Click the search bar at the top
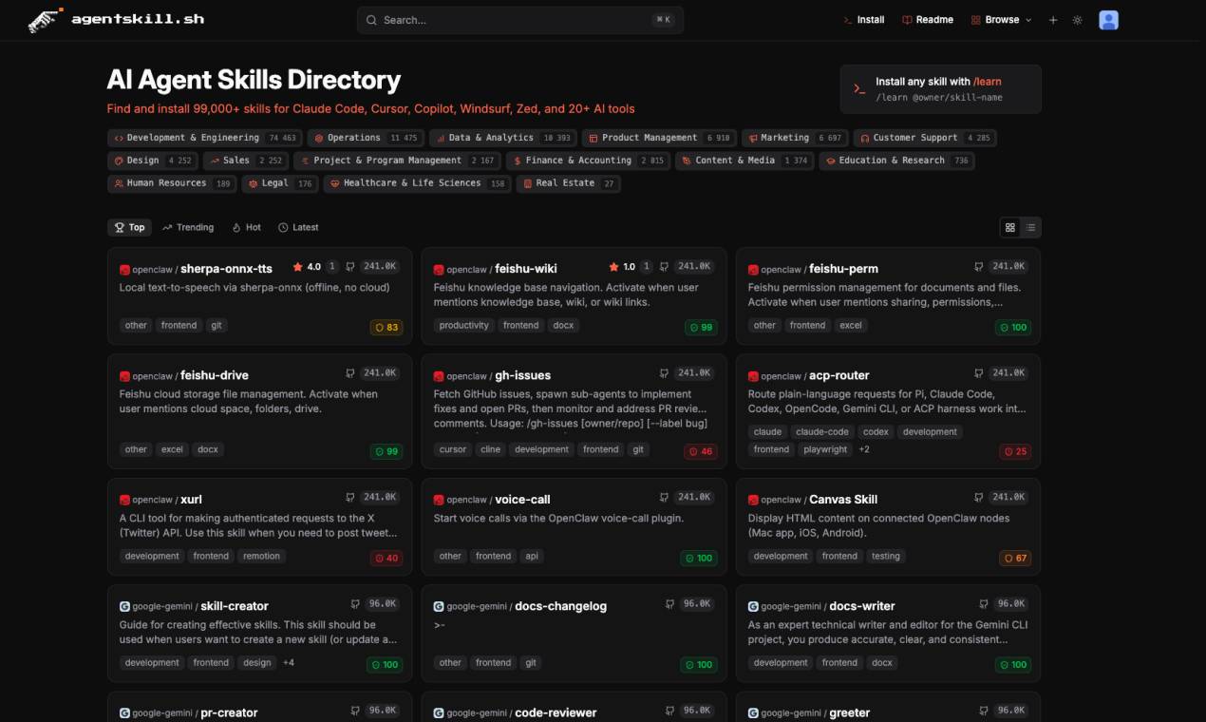This screenshot has height=722, width=1206. point(519,19)
